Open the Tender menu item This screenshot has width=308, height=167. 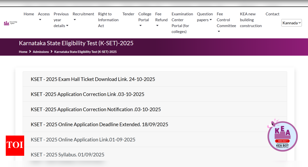coord(128,14)
